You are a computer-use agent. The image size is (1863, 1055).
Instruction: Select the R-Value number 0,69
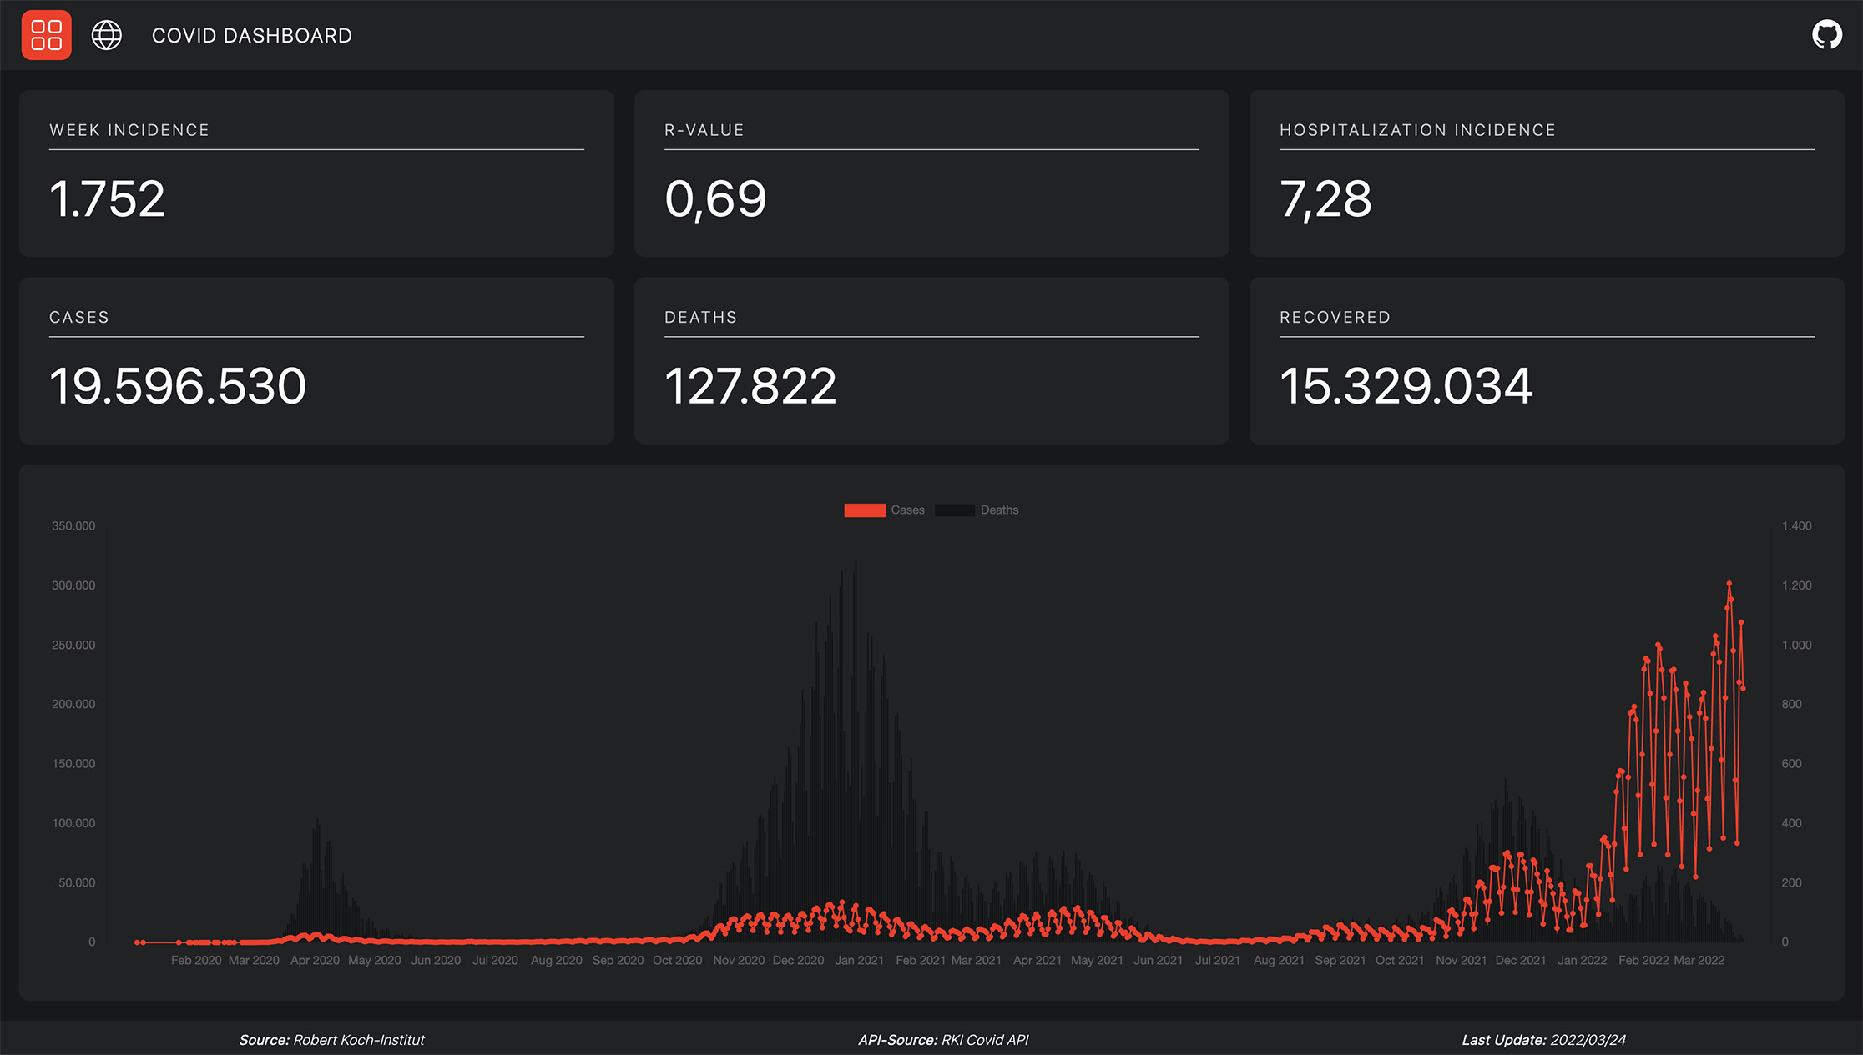coord(715,199)
